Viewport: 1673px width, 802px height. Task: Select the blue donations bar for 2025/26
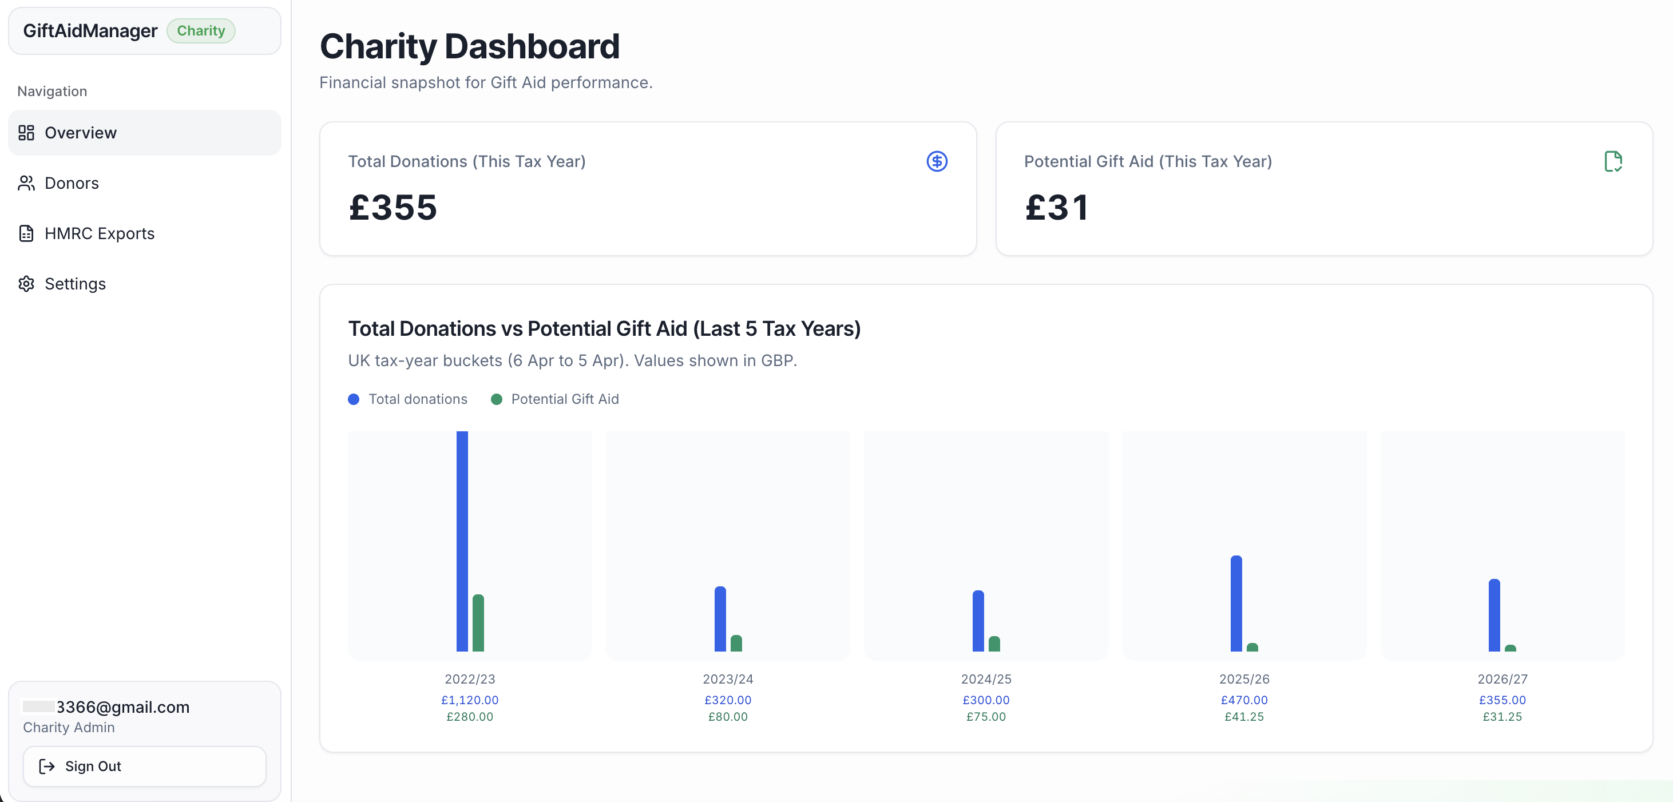[x=1235, y=604]
